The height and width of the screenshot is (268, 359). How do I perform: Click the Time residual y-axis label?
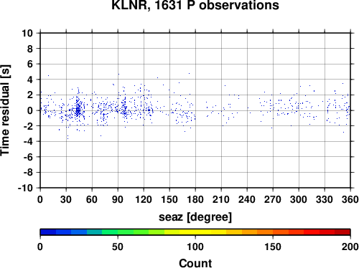point(5,110)
